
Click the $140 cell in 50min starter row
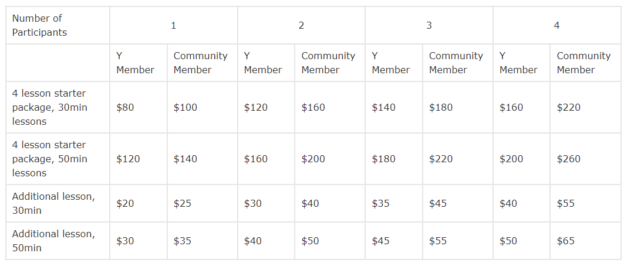coord(185,159)
